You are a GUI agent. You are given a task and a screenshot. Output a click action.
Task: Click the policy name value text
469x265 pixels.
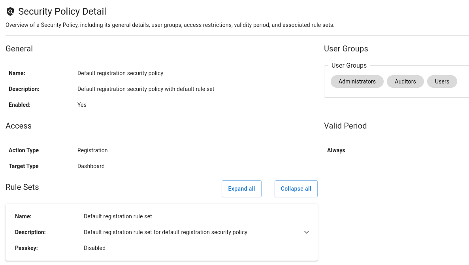coord(120,73)
